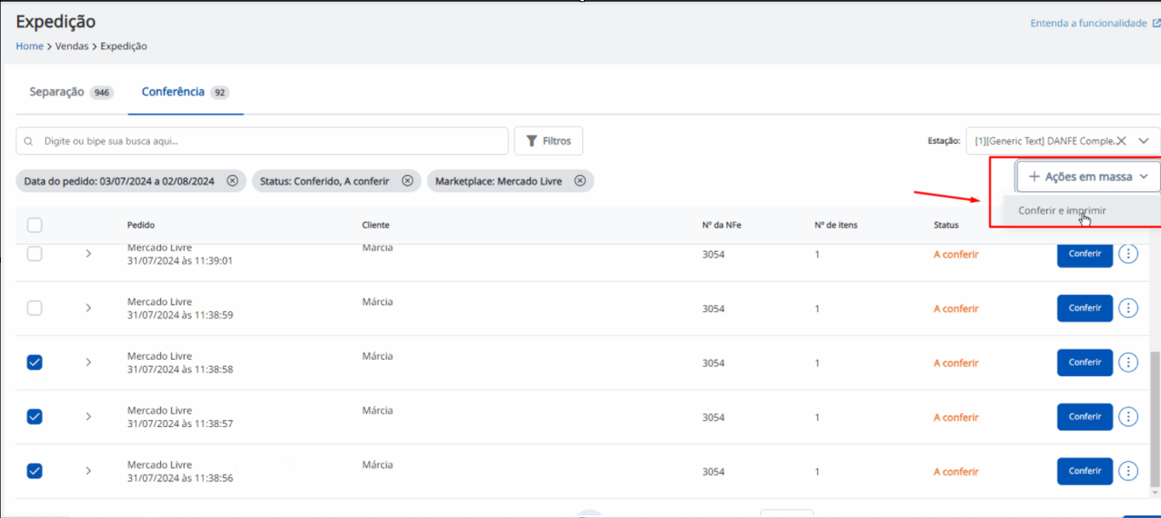Screen dimensions: 1161x518
Task: Click the Cliente column header
Action: coord(375,225)
